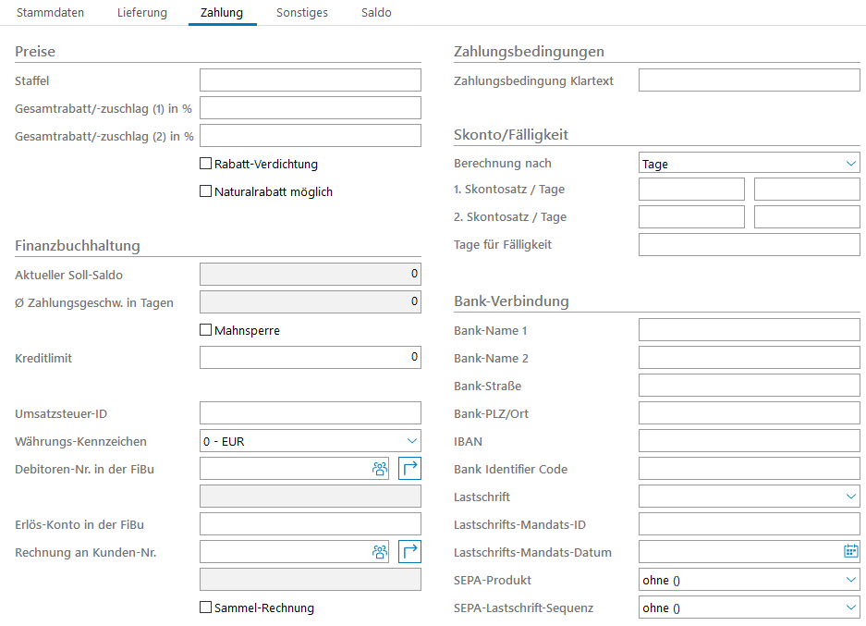Click into the IBAN input field
Image resolution: width=866 pixels, height=626 pixels.
pos(749,441)
